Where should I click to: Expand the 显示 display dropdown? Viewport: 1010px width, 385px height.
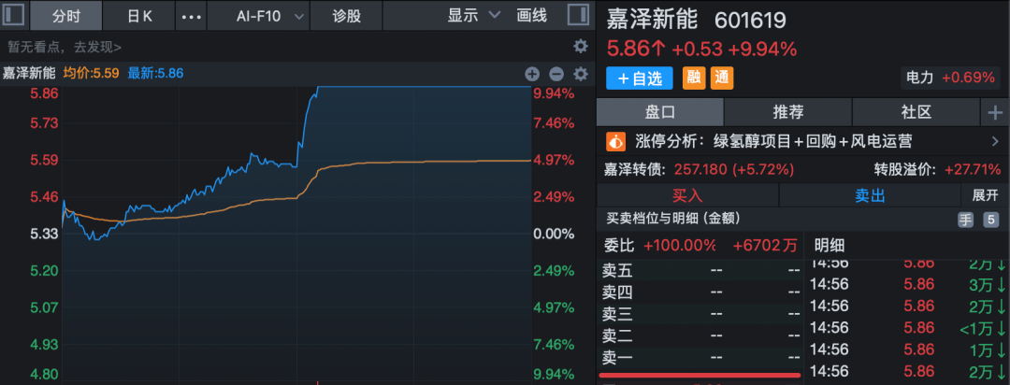473,16
